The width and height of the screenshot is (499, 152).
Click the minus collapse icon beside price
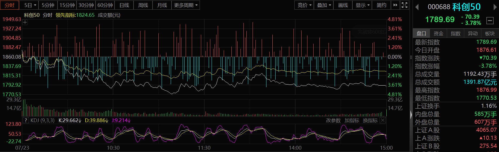[490, 21]
